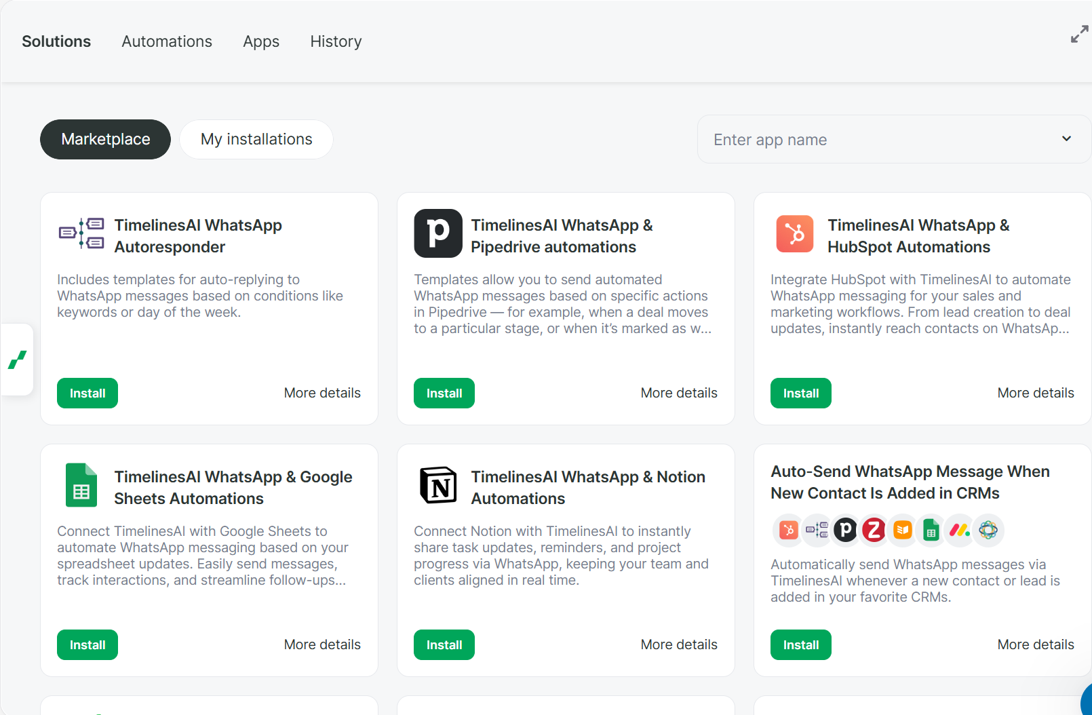The width and height of the screenshot is (1092, 715).
Task: Select the red Z icon in the Auto-Send CRMs card
Action: 874,530
